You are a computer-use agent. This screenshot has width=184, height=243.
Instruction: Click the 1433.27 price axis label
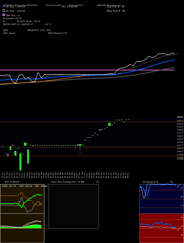(x=180, y=127)
